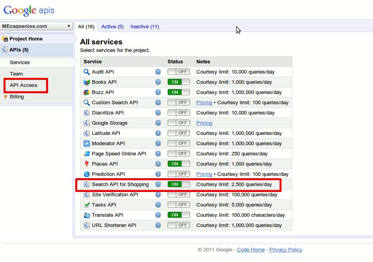Open help for URL Shortener API

pos(158,225)
